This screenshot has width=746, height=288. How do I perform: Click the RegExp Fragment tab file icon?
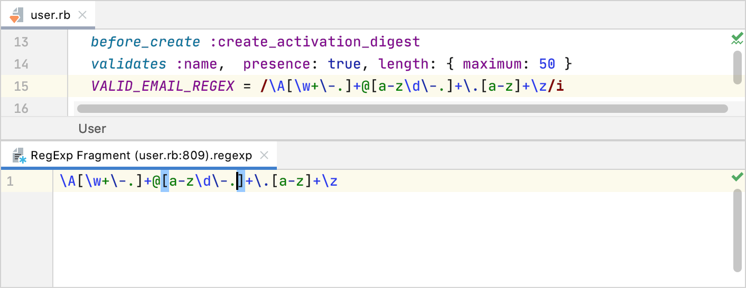point(20,156)
